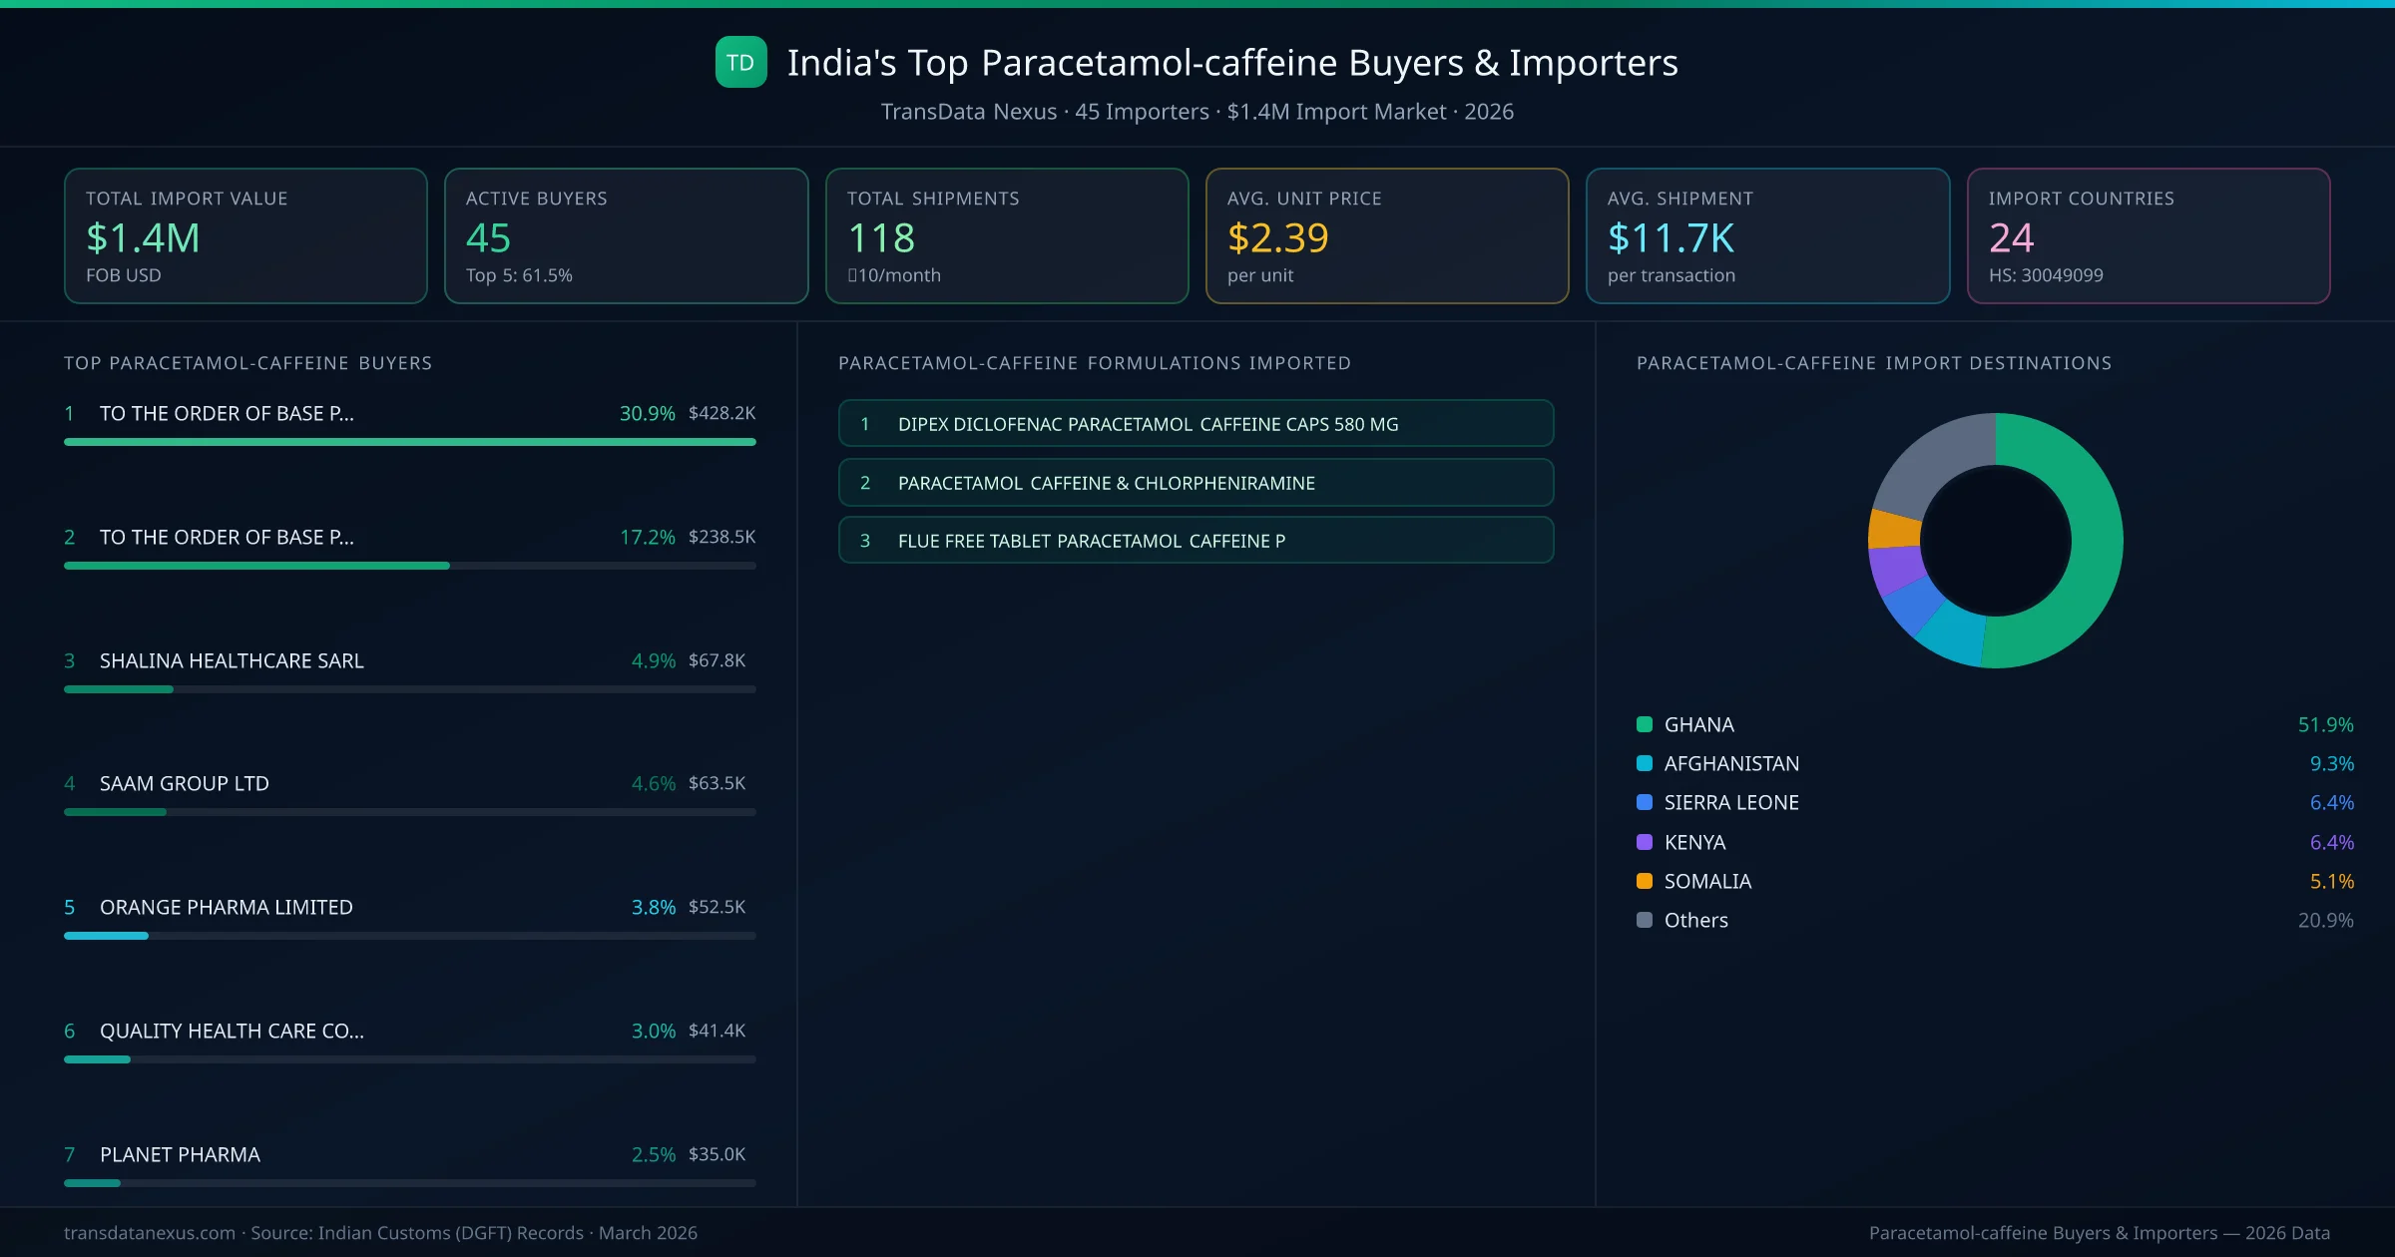This screenshot has width=2395, height=1257.
Task: Click Orange Pharma Limited buyer entry
Action: click(227, 907)
